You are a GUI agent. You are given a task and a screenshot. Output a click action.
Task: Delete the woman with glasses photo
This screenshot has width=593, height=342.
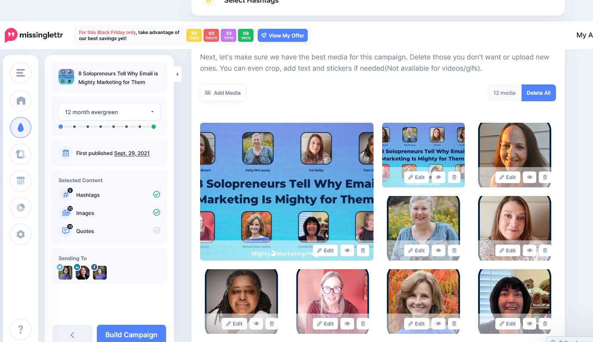click(x=363, y=324)
